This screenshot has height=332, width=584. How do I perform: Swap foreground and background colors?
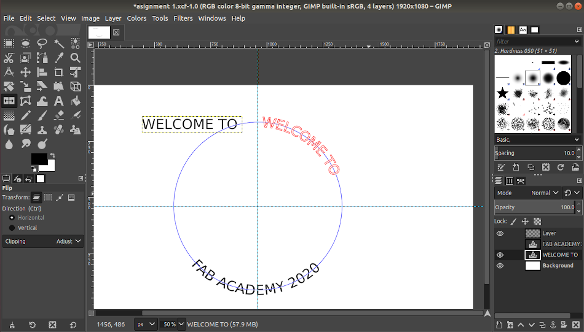click(x=52, y=155)
